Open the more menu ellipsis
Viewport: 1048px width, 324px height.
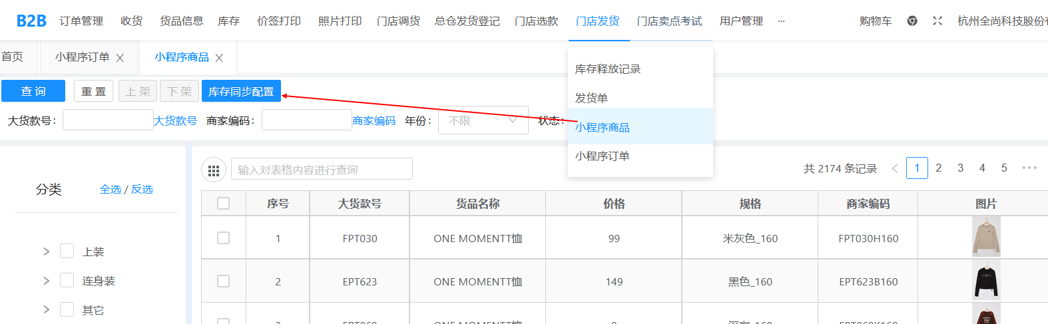tap(781, 21)
